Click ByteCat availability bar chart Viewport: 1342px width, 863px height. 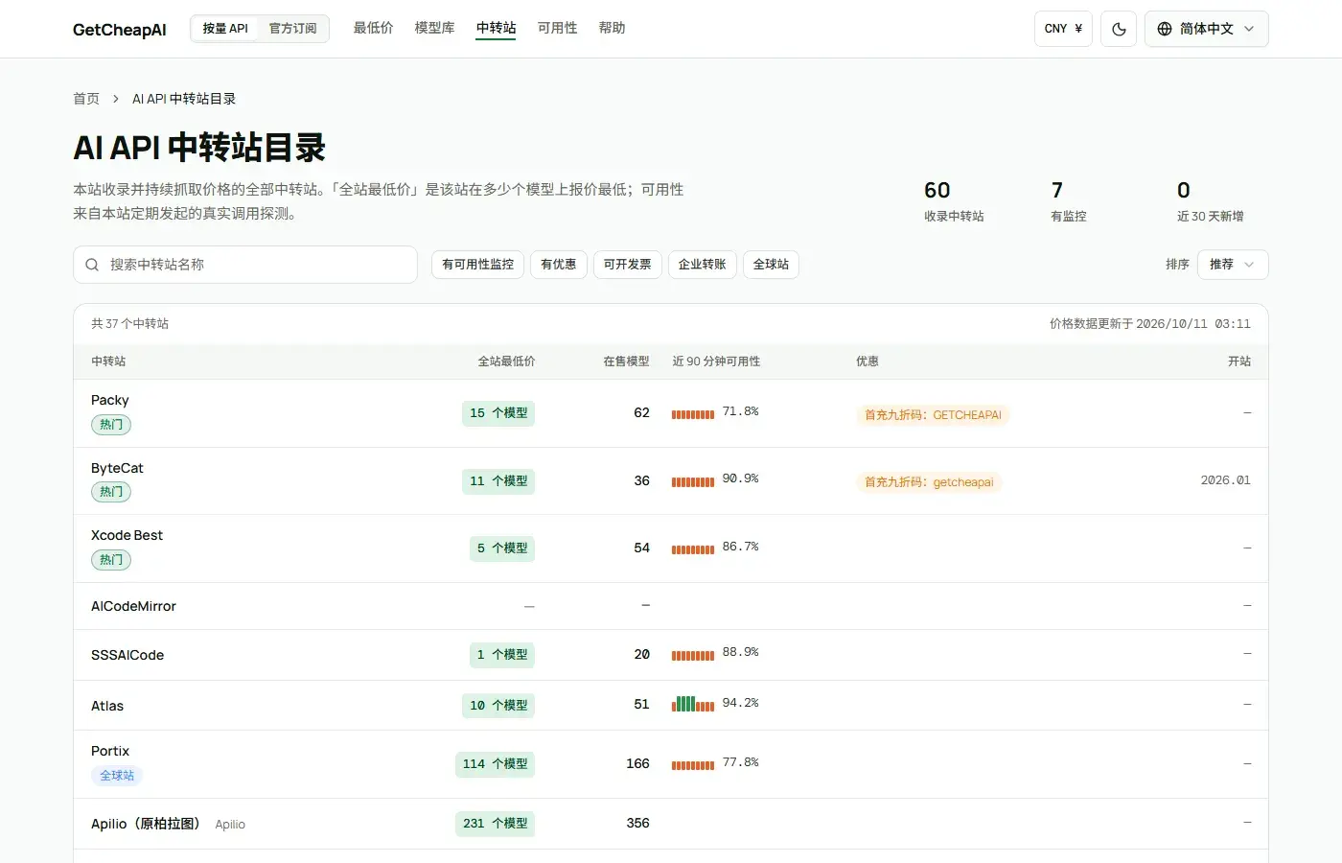(693, 481)
